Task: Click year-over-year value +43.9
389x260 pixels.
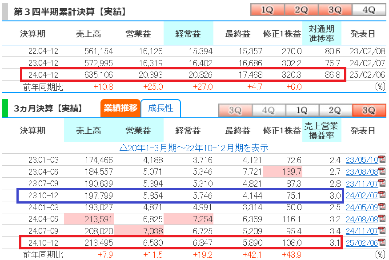Action: tap(292, 255)
